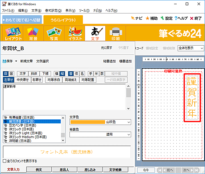The height and width of the screenshot is (174, 205).
Task: Toggle 斜体 italic formatting
Action: pos(34,74)
